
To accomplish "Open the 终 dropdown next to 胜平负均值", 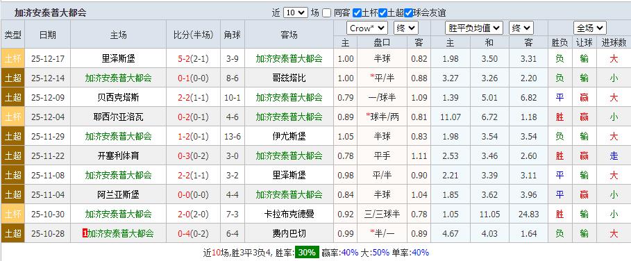I will point(521,28).
